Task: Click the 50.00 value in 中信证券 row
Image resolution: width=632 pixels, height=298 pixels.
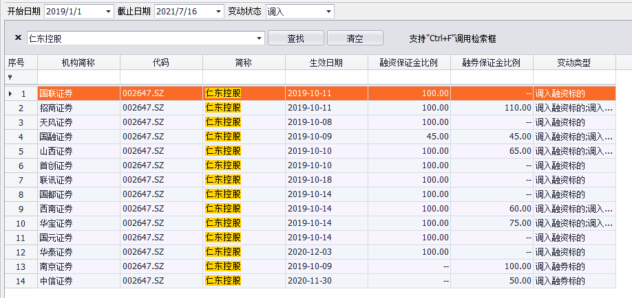Action: [520, 281]
